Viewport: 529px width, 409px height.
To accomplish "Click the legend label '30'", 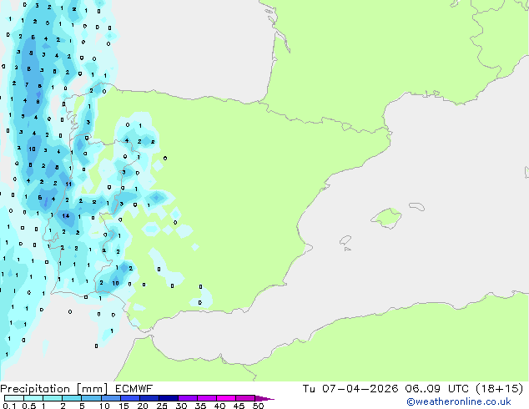I will (x=181, y=406).
